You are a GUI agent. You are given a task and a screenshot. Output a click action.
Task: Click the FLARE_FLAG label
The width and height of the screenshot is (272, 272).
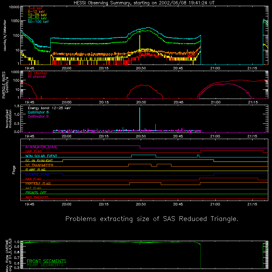pos(35,170)
